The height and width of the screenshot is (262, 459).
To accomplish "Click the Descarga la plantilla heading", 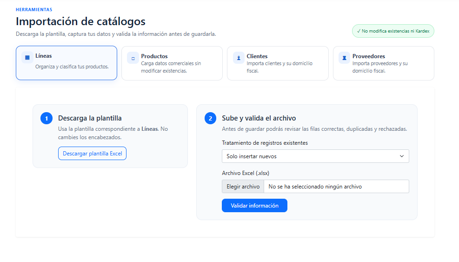I will (90, 118).
